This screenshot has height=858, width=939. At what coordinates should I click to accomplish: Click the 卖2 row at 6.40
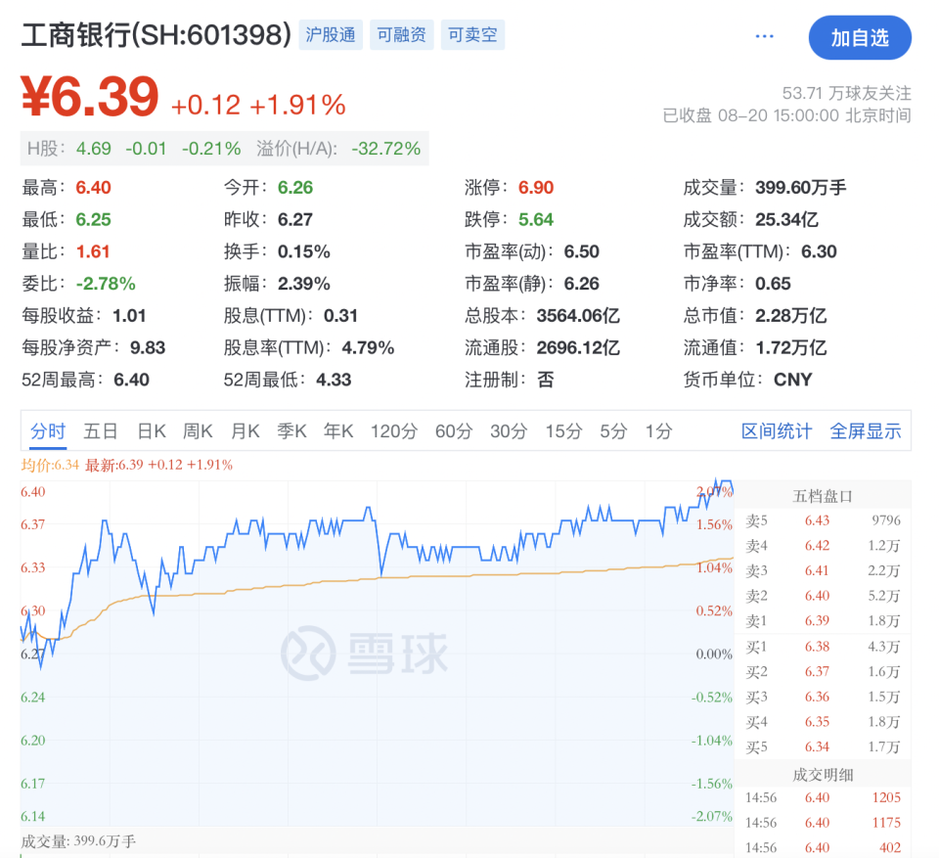(x=823, y=596)
